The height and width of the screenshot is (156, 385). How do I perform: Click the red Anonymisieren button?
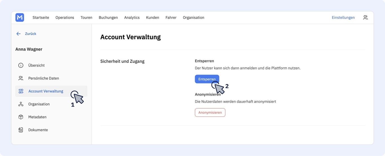click(210, 112)
